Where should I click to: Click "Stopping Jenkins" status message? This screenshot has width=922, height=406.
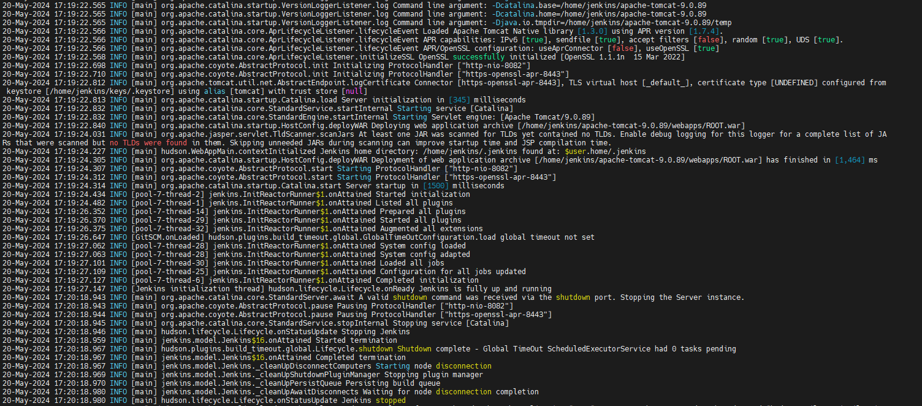point(376,331)
